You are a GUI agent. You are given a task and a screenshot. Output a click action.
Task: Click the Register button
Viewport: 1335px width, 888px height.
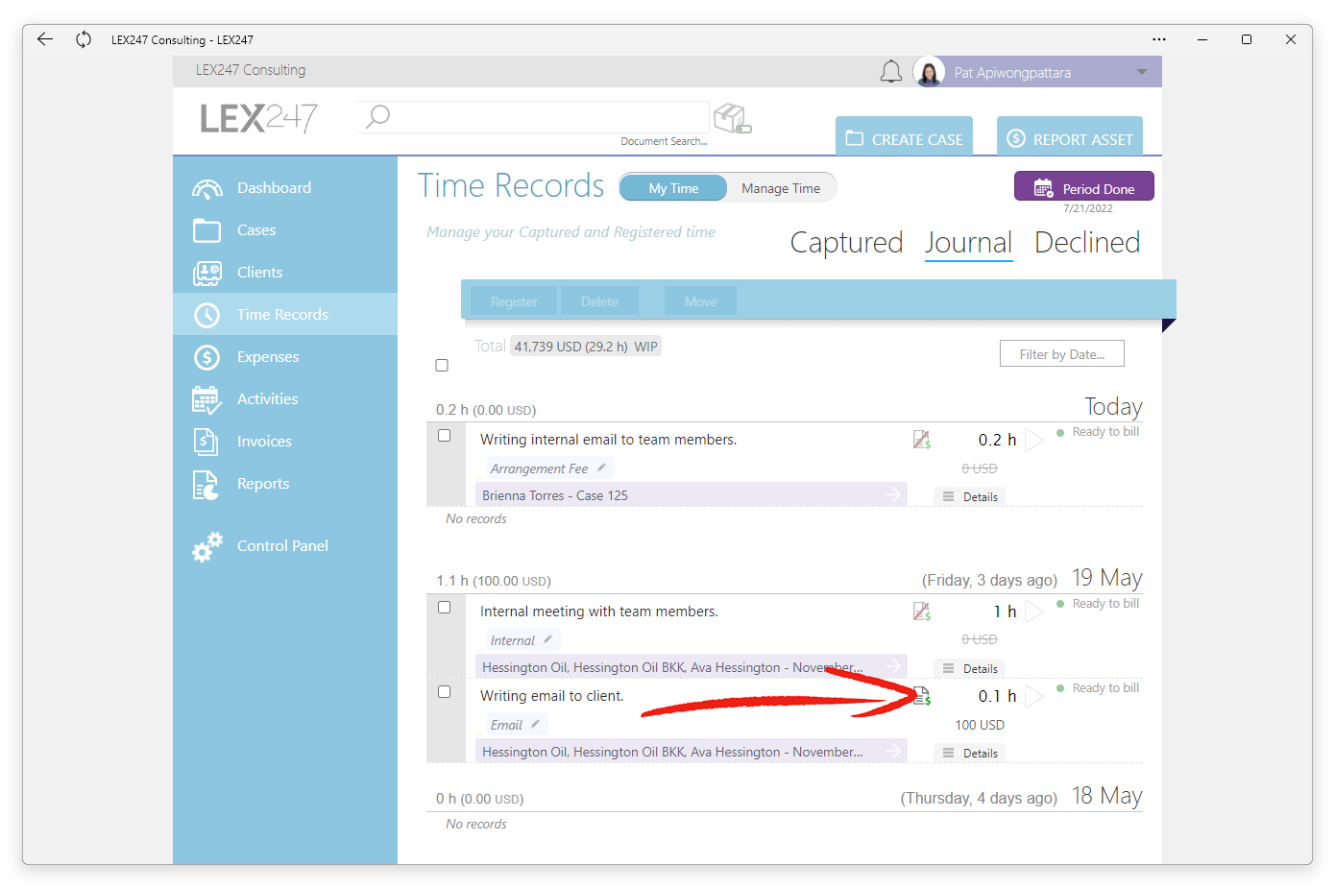(514, 301)
